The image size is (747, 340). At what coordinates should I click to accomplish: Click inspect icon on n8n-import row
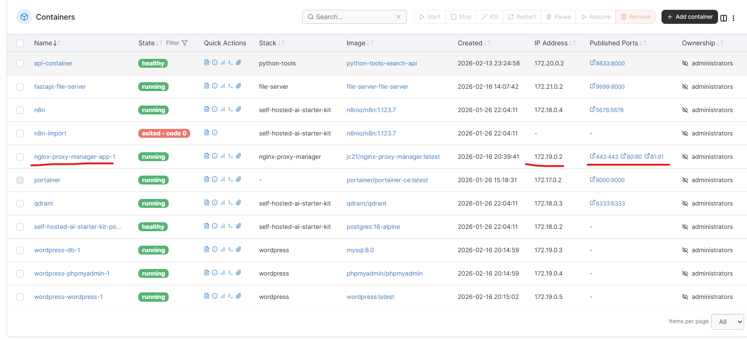coord(214,133)
